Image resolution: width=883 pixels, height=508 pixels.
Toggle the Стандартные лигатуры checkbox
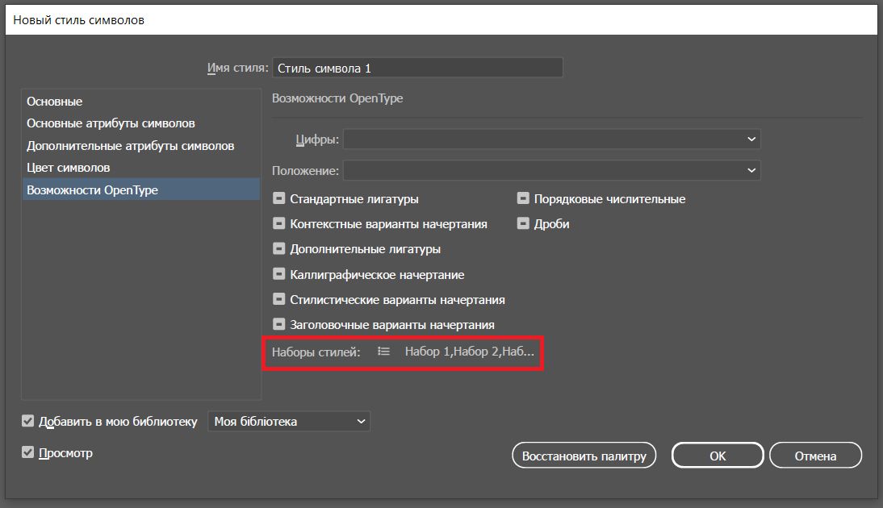tap(279, 198)
